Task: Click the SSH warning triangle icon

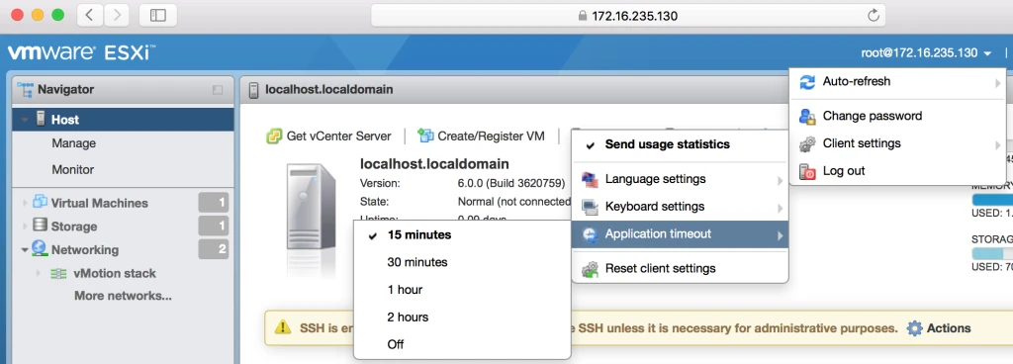Action: tap(282, 327)
